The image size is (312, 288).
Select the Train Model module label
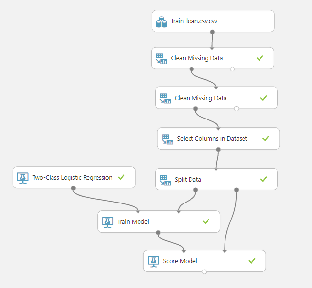(x=133, y=221)
